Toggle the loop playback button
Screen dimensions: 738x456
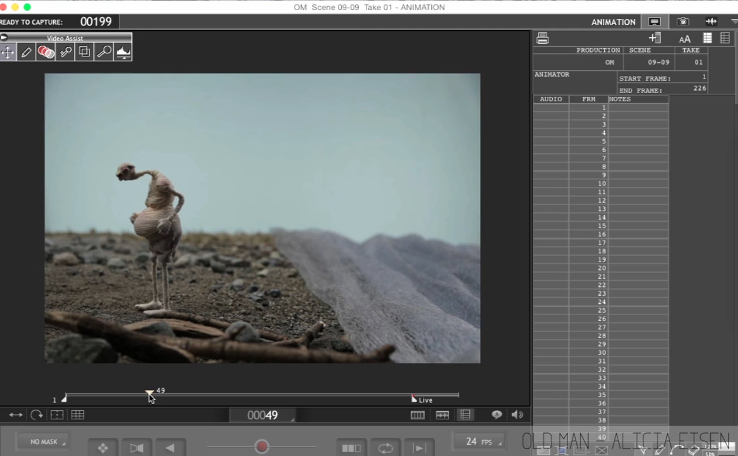[x=385, y=448]
